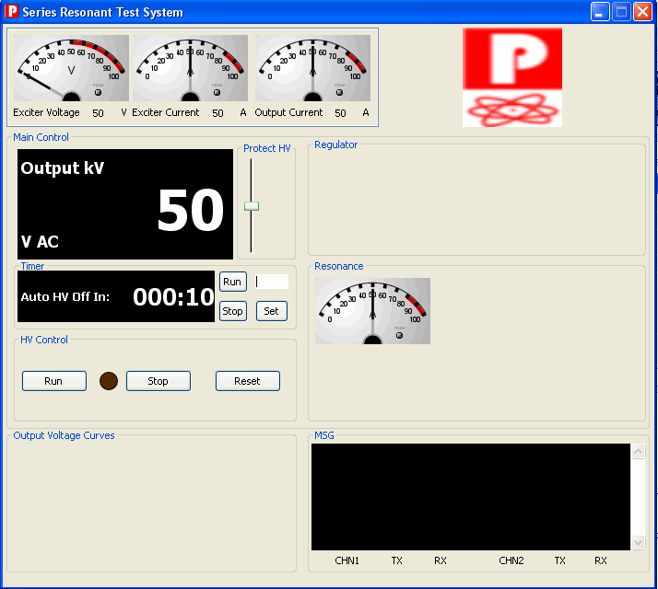This screenshot has height=589, width=658.
Task: Start the timer with Run button
Action: (232, 282)
